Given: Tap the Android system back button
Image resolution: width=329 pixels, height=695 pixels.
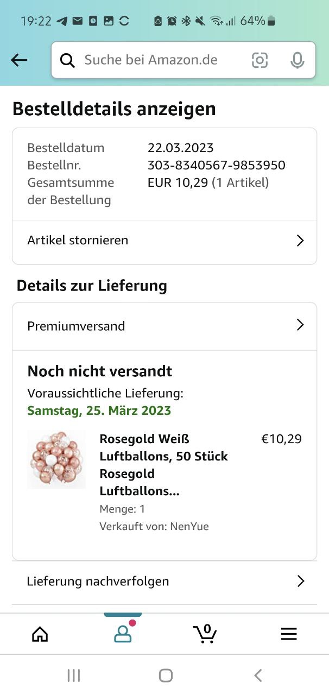Looking at the screenshot, I should [x=258, y=675].
